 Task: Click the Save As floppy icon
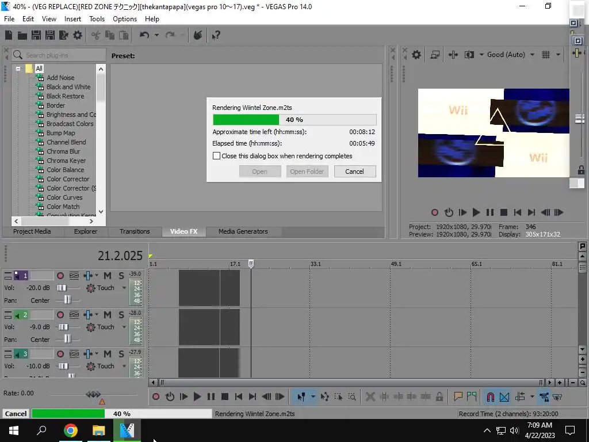(x=50, y=35)
